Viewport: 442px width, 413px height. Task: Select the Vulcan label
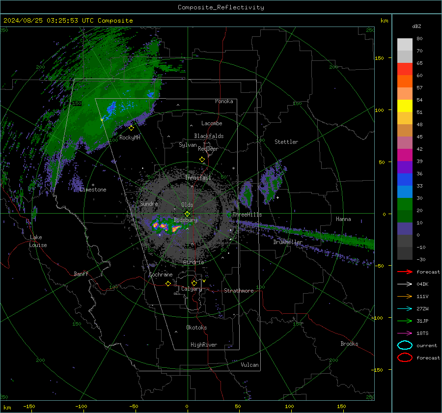pyautogui.click(x=249, y=365)
